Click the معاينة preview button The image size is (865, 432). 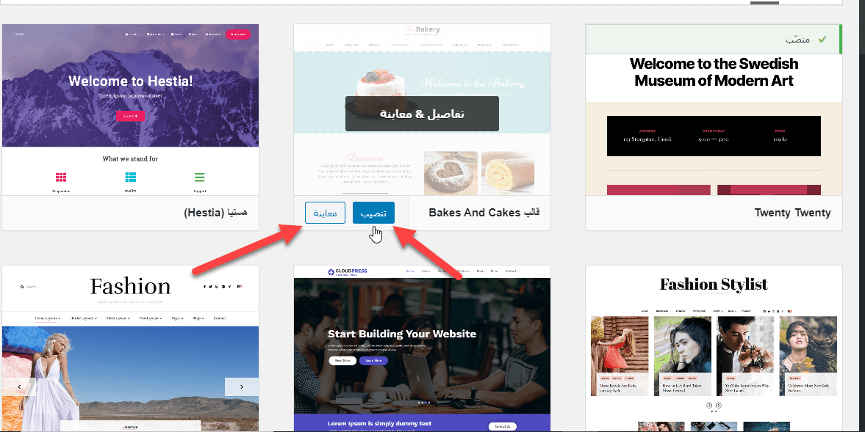(x=325, y=213)
